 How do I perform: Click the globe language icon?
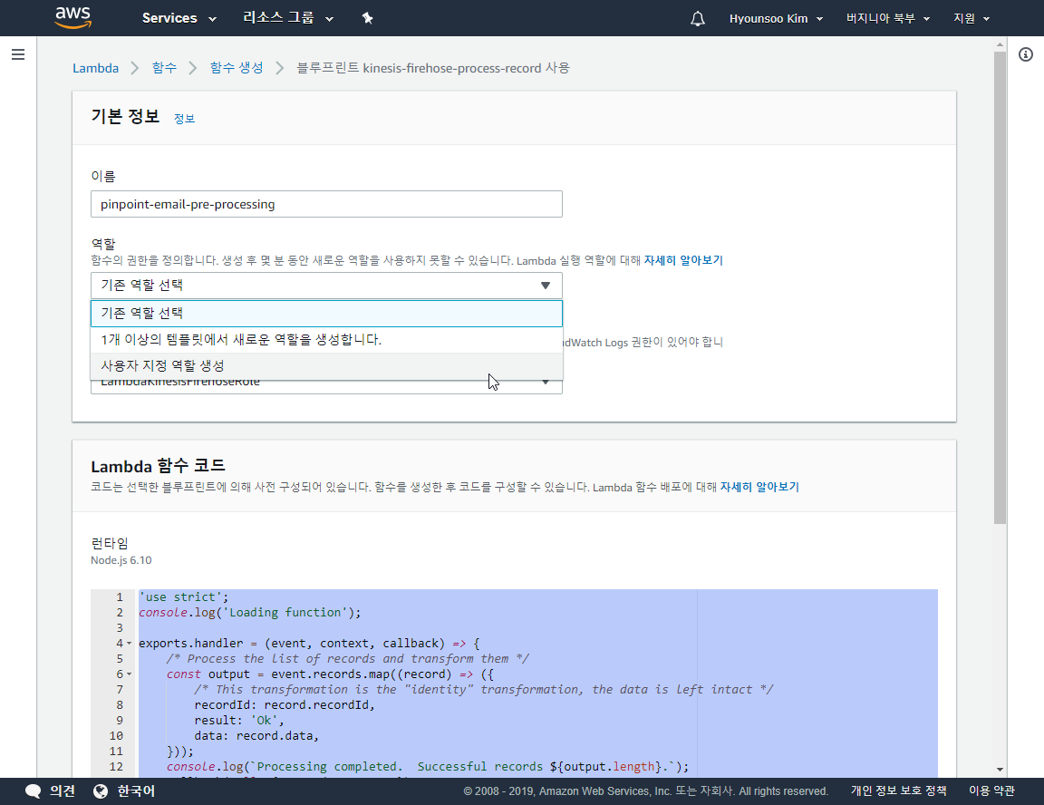pyautogui.click(x=101, y=791)
